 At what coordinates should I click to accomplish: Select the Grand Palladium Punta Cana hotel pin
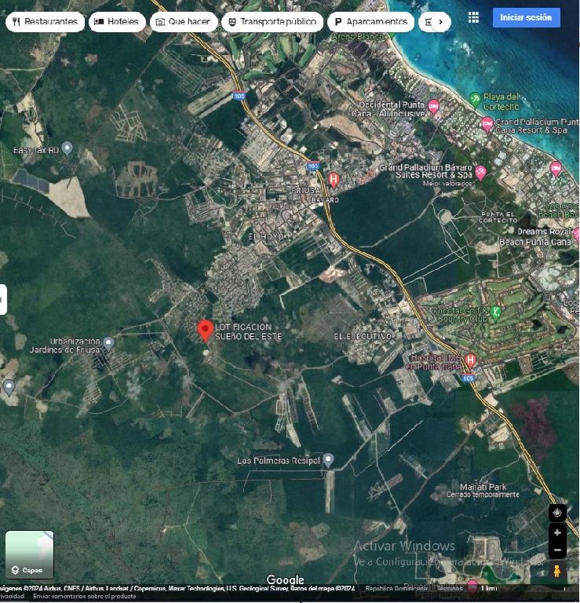pyautogui.click(x=487, y=124)
